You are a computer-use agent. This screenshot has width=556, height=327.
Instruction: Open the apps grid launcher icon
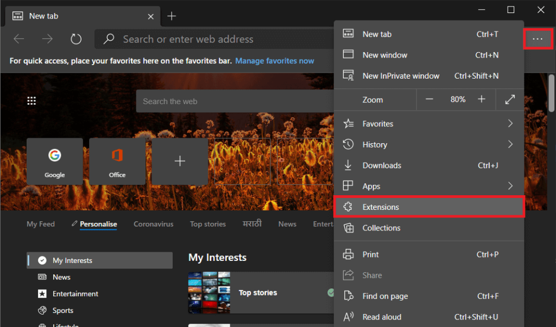pyautogui.click(x=31, y=101)
